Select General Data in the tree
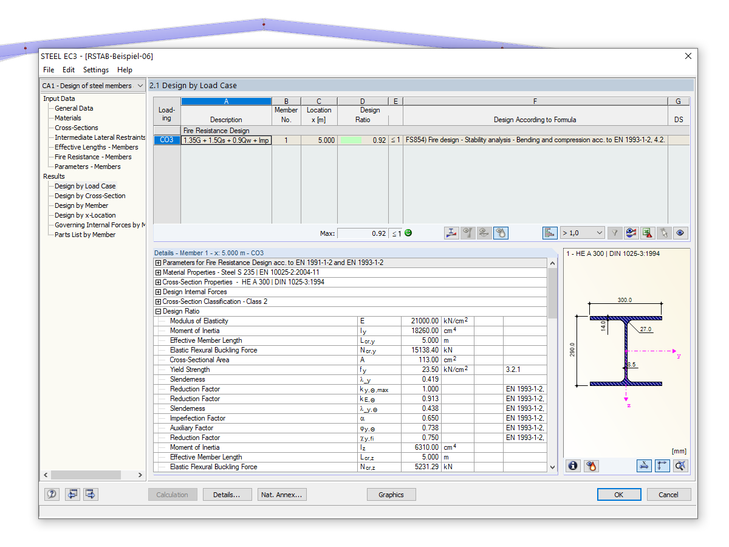 coord(74,108)
